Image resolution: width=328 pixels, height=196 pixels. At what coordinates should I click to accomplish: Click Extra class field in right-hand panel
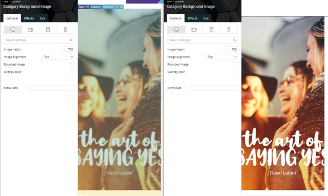click(215, 88)
